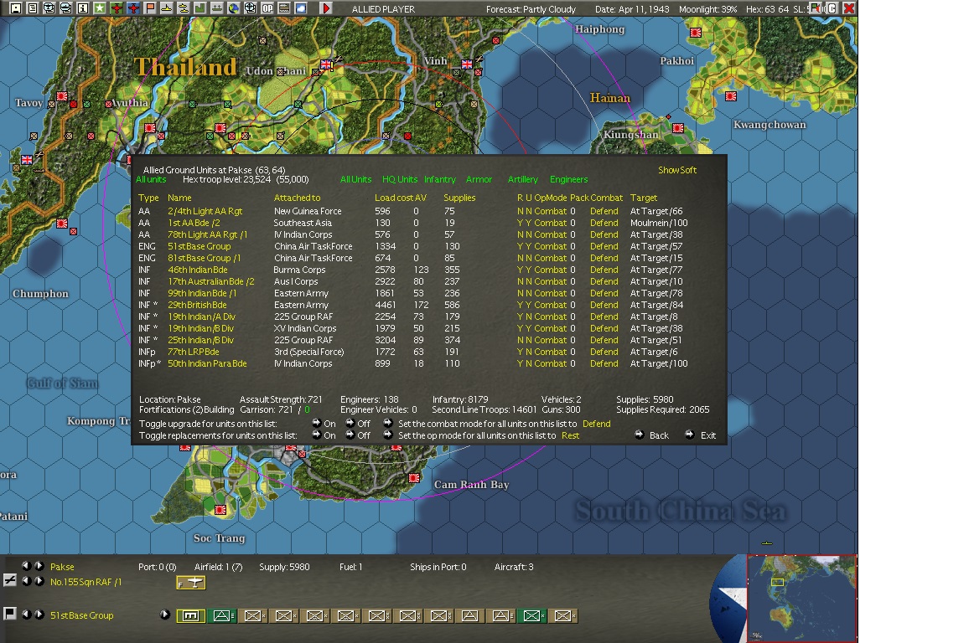The height and width of the screenshot is (643, 969).
Task: Filter list by Engineers
Action: 568,179
